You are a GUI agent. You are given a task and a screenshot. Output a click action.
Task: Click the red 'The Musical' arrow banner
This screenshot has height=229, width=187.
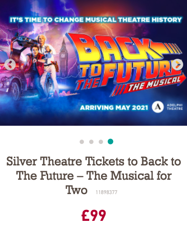click(x=148, y=86)
